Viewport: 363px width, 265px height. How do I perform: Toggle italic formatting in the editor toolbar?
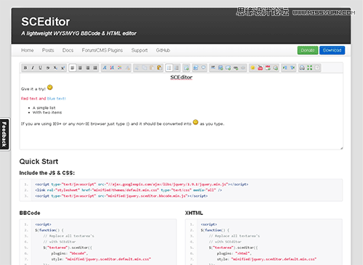[33, 68]
